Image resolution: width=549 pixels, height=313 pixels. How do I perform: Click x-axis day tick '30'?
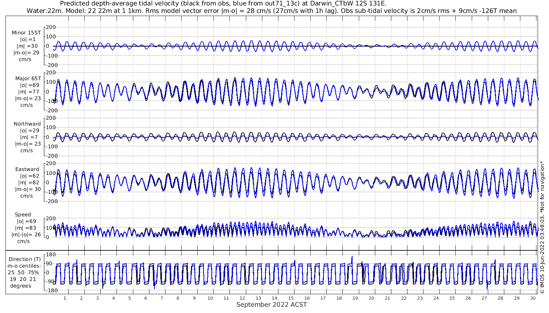point(533,298)
